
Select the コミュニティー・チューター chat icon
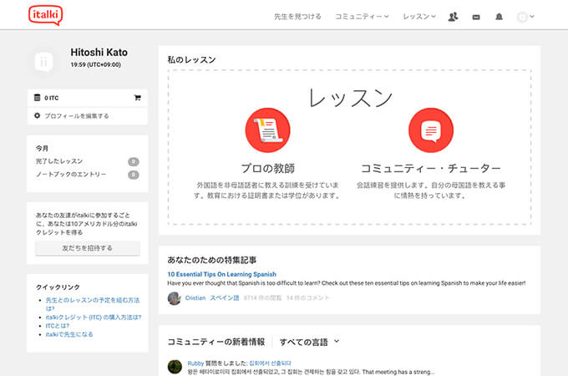click(431, 130)
